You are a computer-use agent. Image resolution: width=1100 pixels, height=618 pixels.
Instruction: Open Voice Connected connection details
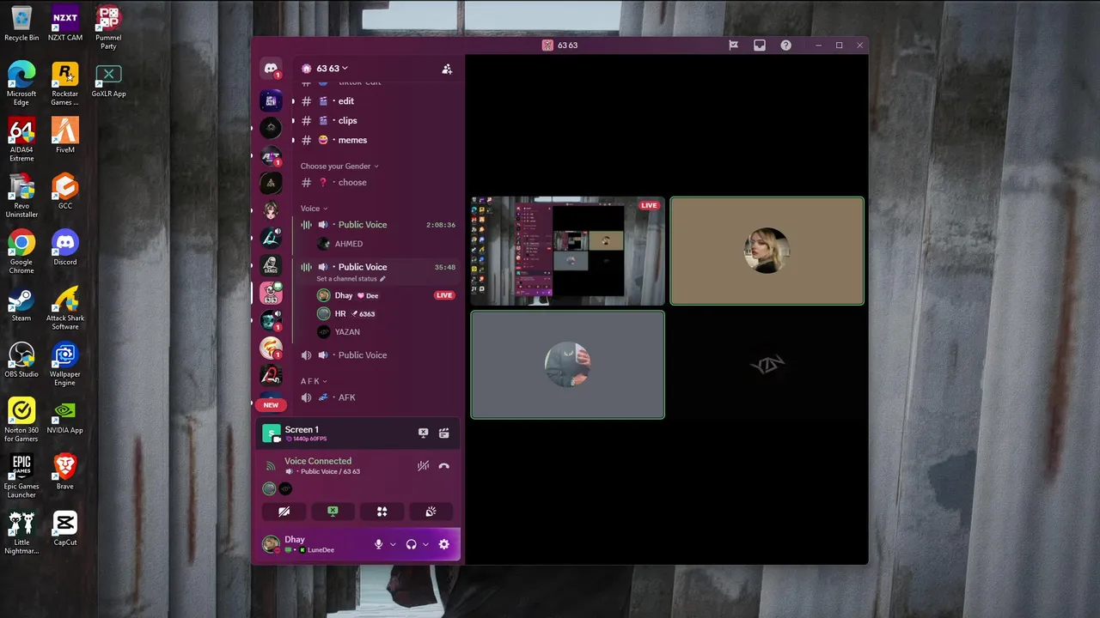click(318, 461)
